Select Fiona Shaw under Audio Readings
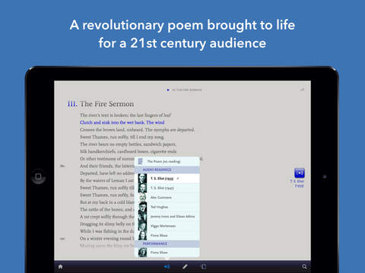Screen dimensions: 365x273 pyautogui.click(x=167, y=235)
